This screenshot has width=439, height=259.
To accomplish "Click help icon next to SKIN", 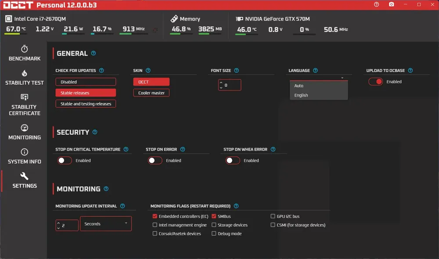I will (x=148, y=70).
